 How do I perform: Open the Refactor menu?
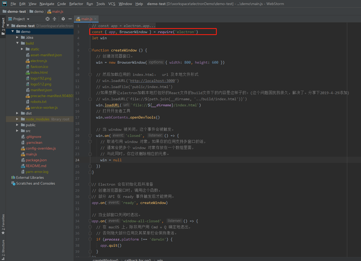click(76, 4)
